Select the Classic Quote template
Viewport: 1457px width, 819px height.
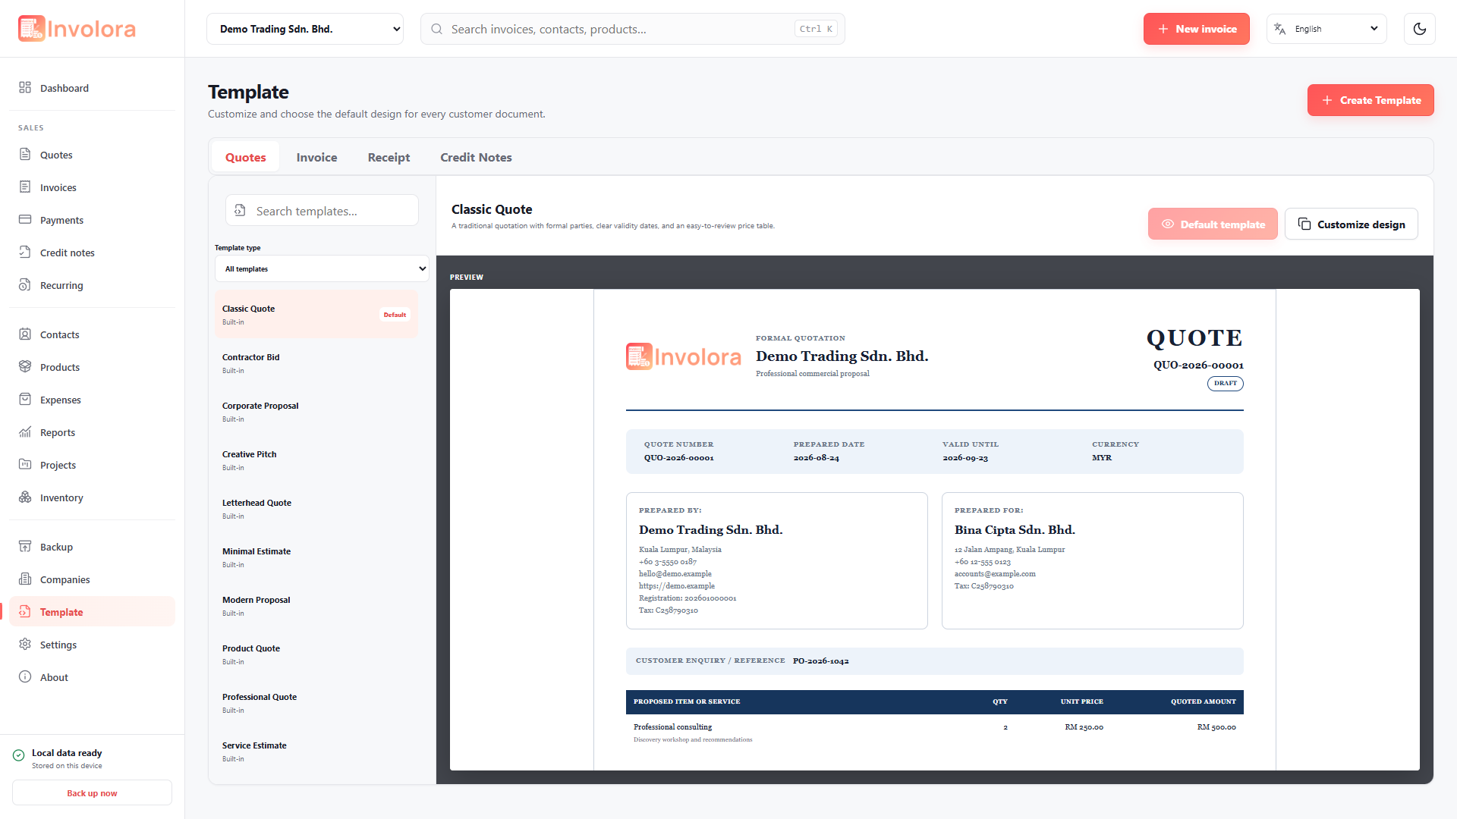coord(316,314)
